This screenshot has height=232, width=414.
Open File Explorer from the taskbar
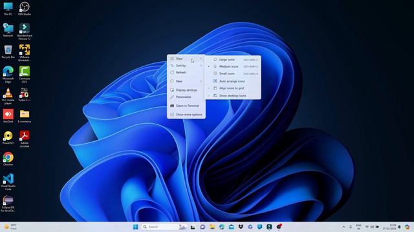[212, 227]
